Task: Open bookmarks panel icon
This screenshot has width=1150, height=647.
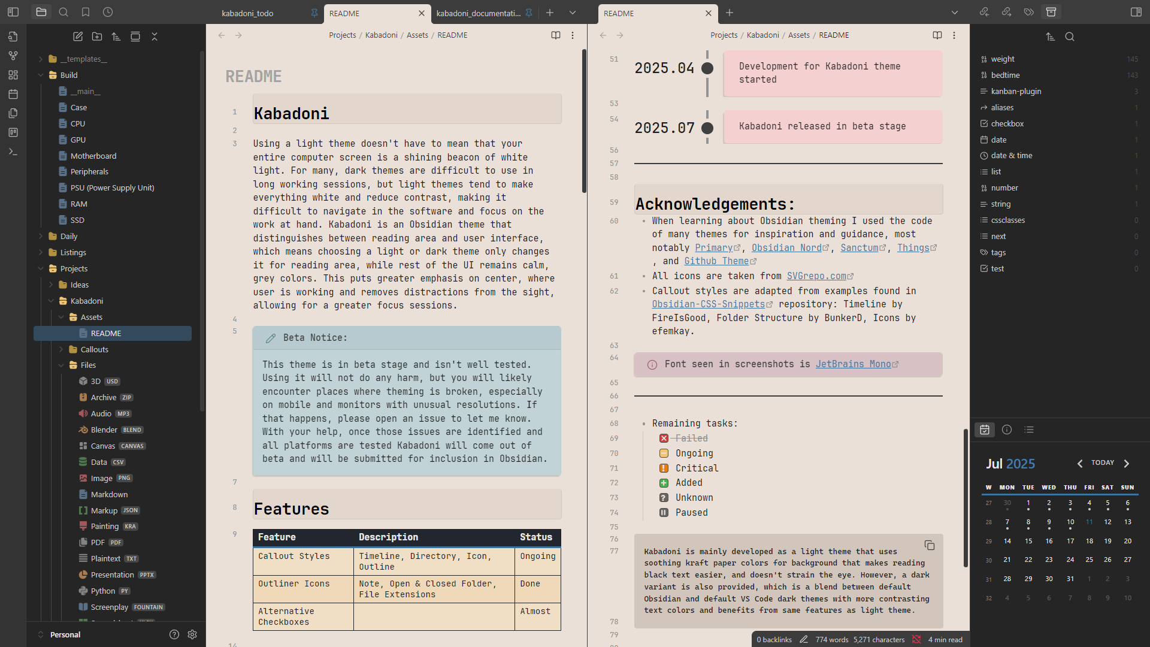Action: click(86, 12)
